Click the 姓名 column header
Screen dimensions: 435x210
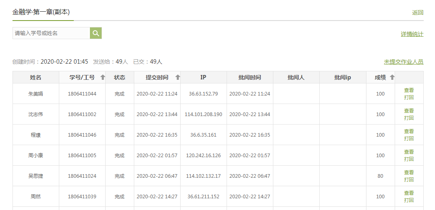tap(36, 77)
